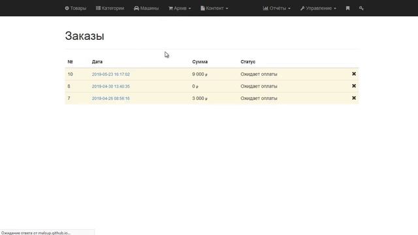Expand the Отчёты dropdown menu

[277, 8]
